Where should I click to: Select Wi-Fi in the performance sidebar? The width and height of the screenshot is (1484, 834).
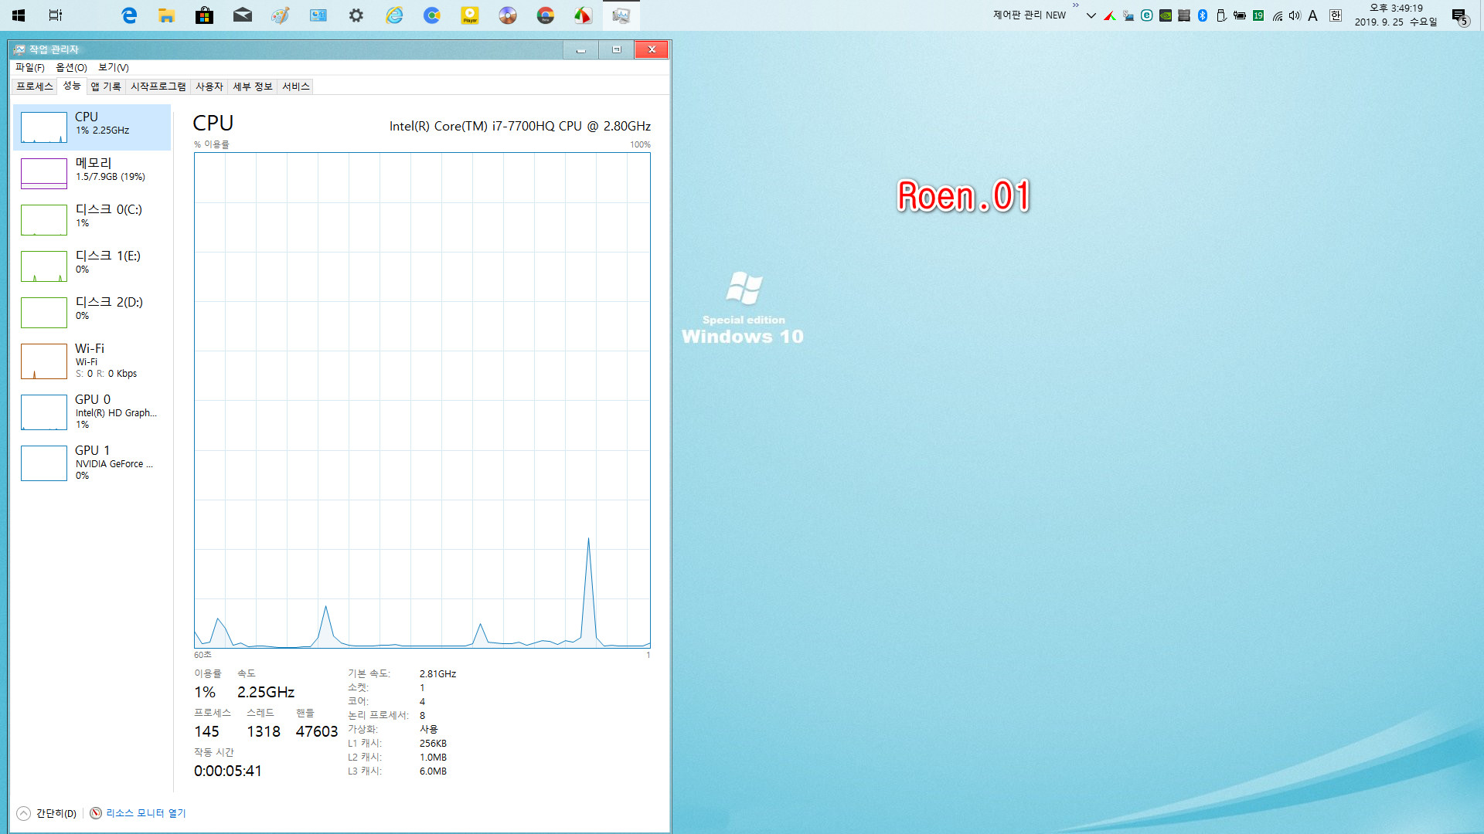point(92,361)
